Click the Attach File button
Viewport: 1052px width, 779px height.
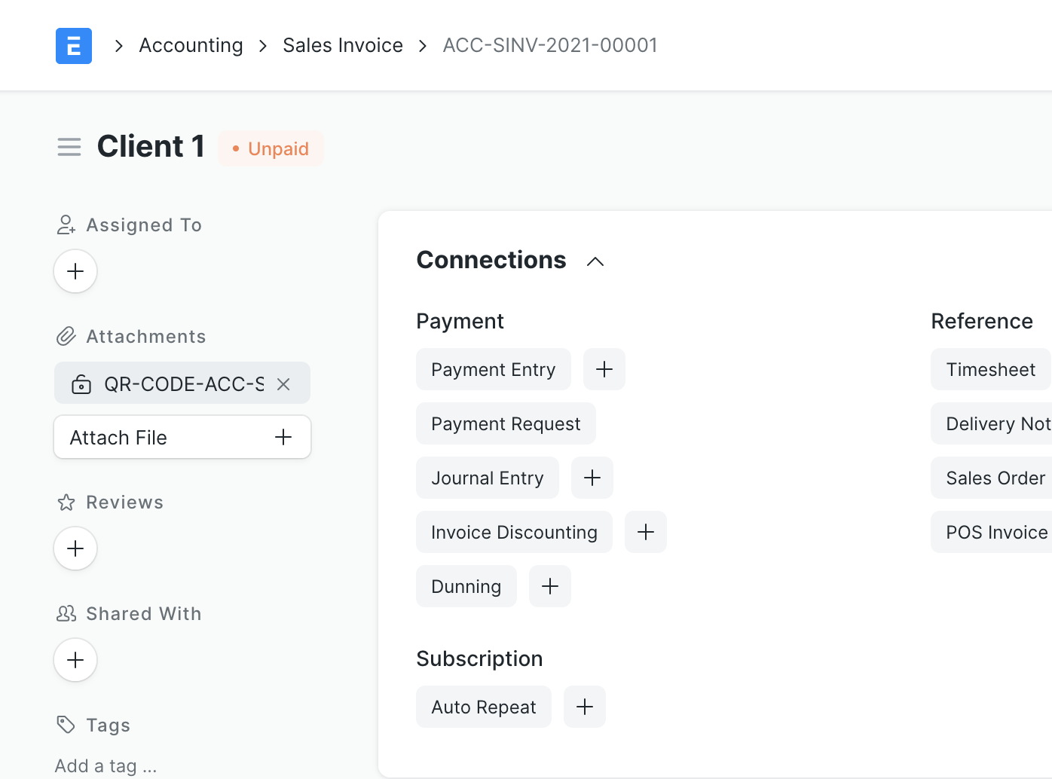(182, 437)
